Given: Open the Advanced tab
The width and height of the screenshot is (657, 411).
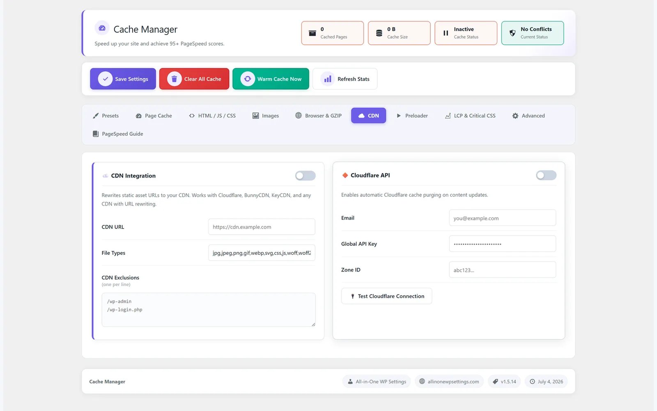Looking at the screenshot, I should 528,116.
